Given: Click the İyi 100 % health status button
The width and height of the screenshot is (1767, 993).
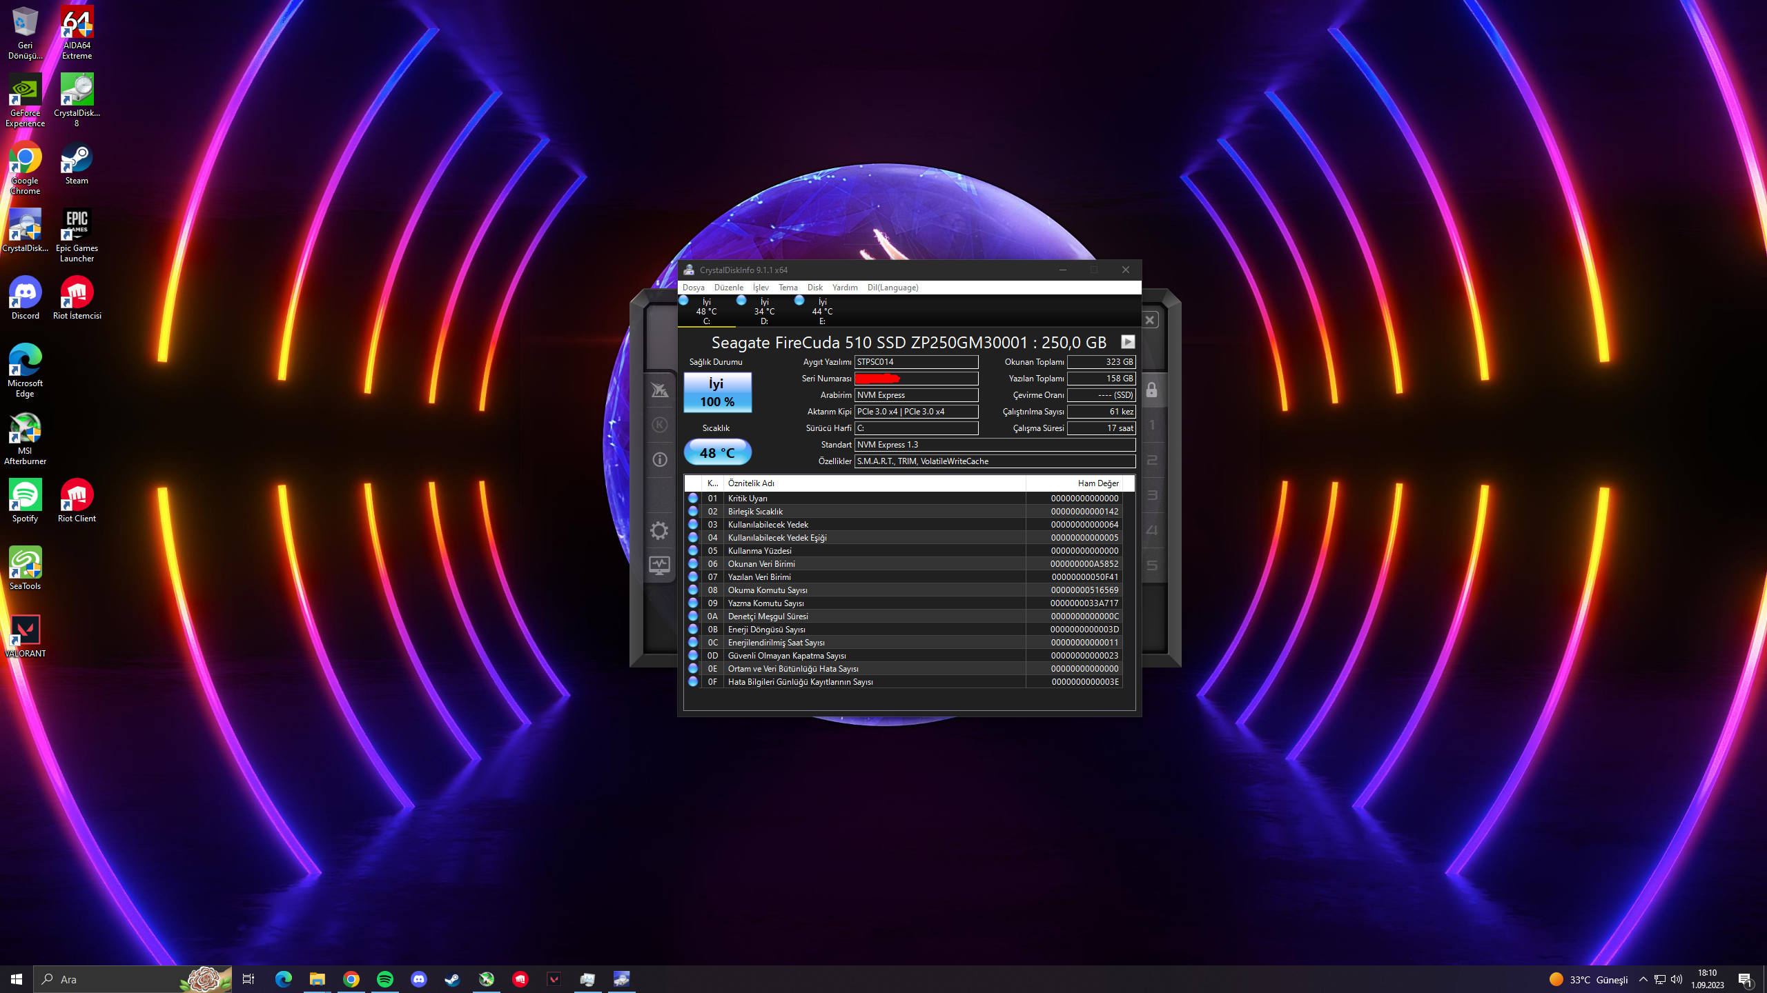Looking at the screenshot, I should click(718, 392).
